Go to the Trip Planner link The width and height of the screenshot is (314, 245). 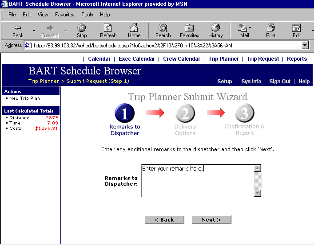point(223,59)
